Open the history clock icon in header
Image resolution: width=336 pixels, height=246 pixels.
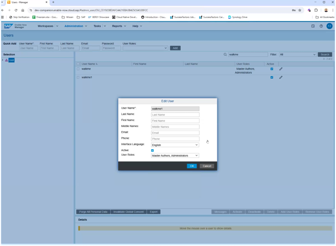tap(313, 26)
